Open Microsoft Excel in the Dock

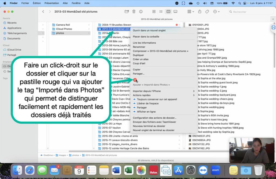tap(129, 170)
